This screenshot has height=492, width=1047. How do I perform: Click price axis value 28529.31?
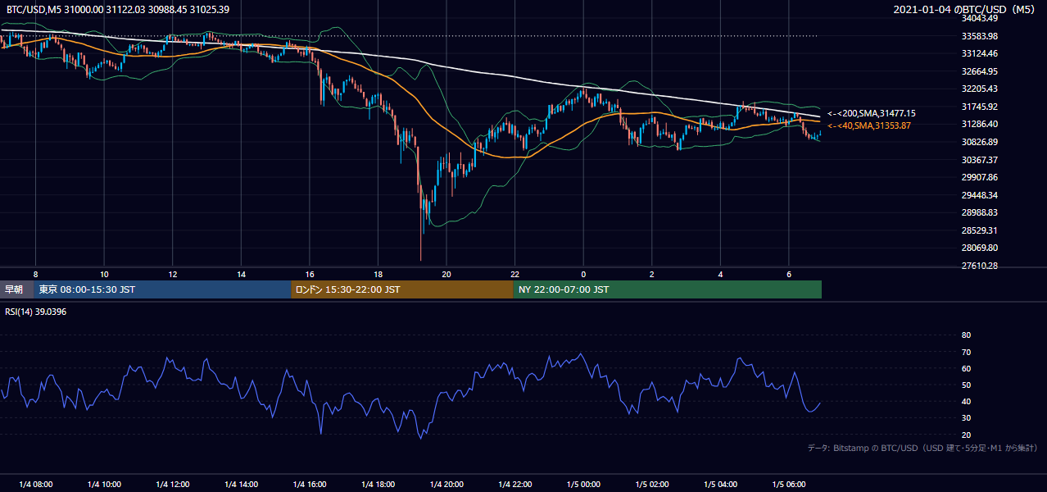coord(979,230)
